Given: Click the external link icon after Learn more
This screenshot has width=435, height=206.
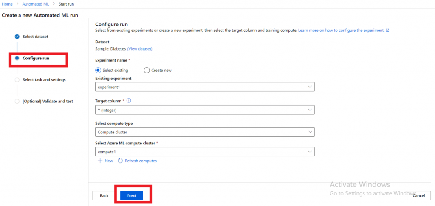Looking at the screenshot, I should pyautogui.click(x=387, y=31).
